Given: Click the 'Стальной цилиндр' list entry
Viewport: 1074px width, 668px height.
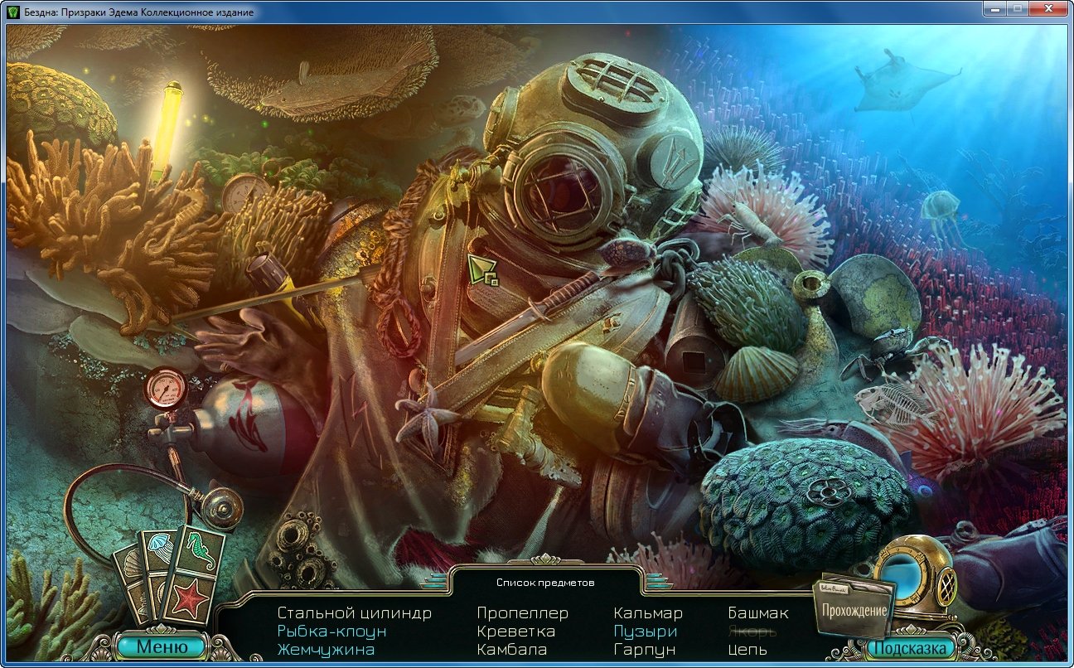Looking at the screenshot, I should (x=355, y=613).
